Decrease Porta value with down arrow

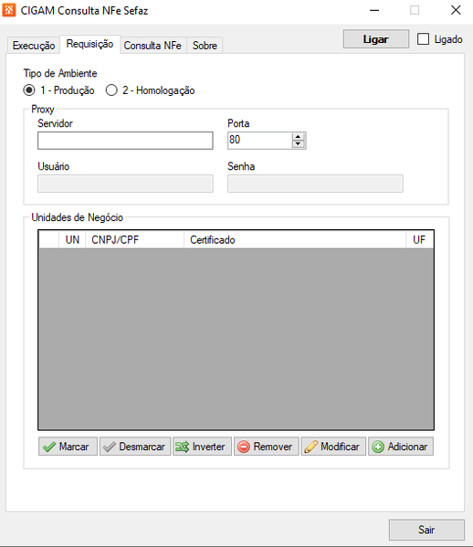pos(298,144)
